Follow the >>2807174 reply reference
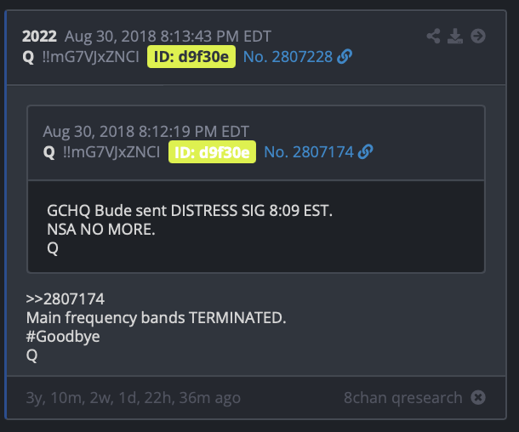This screenshot has height=432, width=519. [x=66, y=299]
